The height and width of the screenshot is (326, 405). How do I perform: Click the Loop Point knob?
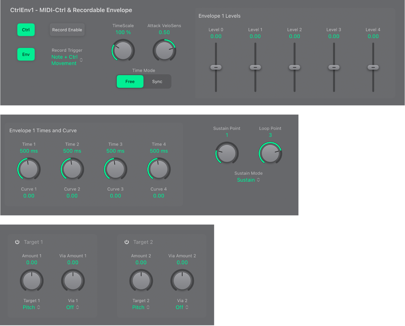click(x=270, y=153)
